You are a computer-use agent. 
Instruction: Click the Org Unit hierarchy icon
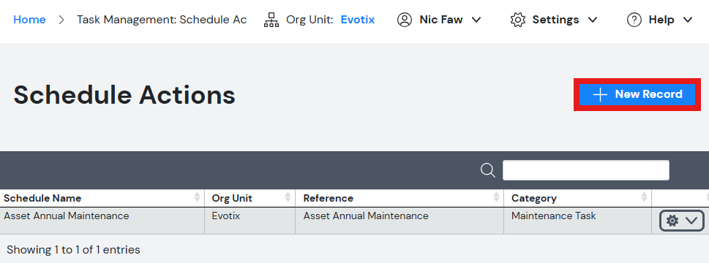(271, 20)
